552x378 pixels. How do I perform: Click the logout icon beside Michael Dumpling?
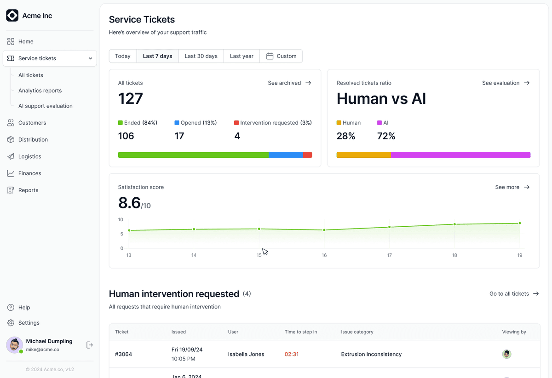pyautogui.click(x=90, y=345)
